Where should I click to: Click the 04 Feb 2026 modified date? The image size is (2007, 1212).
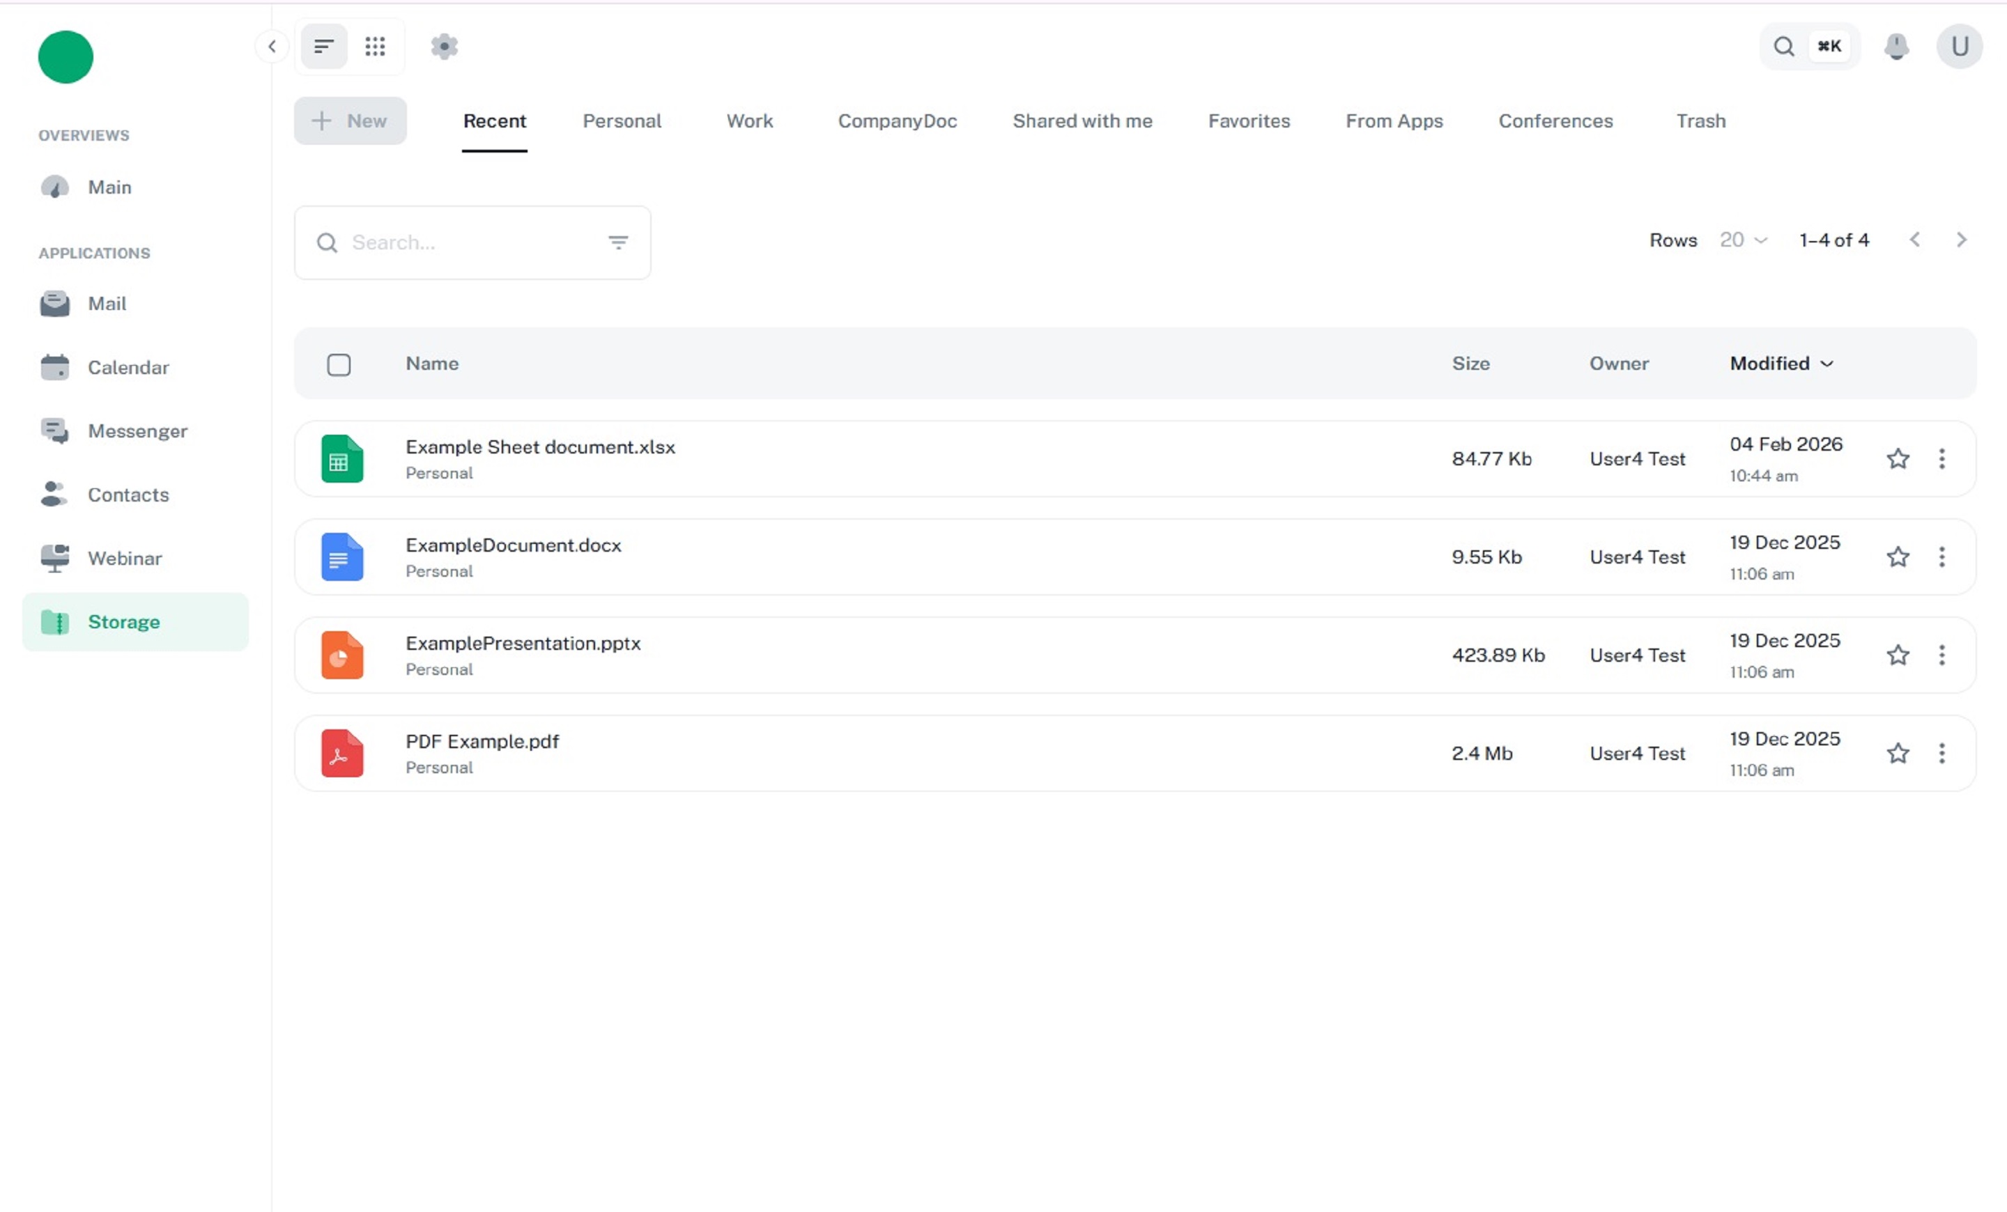1786,444
